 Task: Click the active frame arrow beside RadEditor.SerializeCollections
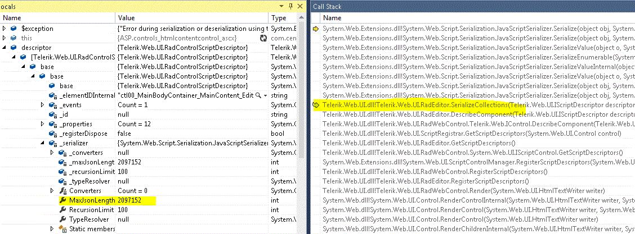pyautogui.click(x=316, y=105)
